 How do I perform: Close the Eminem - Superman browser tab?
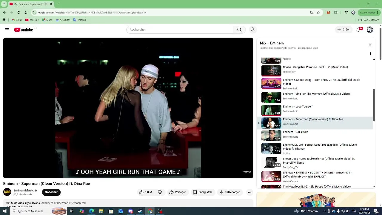(x=51, y=4)
